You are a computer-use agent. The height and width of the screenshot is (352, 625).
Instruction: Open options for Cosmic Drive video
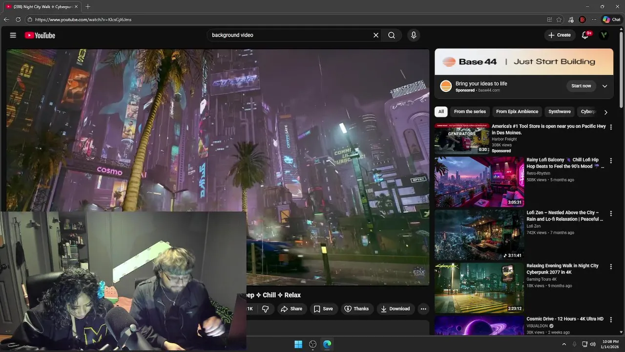coord(610,320)
